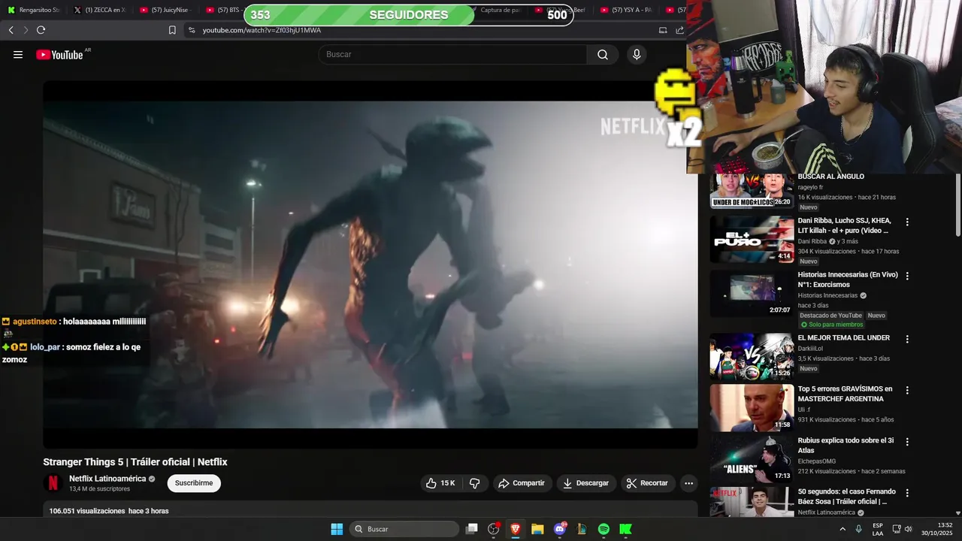Open the YouTube hamburger guide menu
This screenshot has height=541, width=962.
18,55
